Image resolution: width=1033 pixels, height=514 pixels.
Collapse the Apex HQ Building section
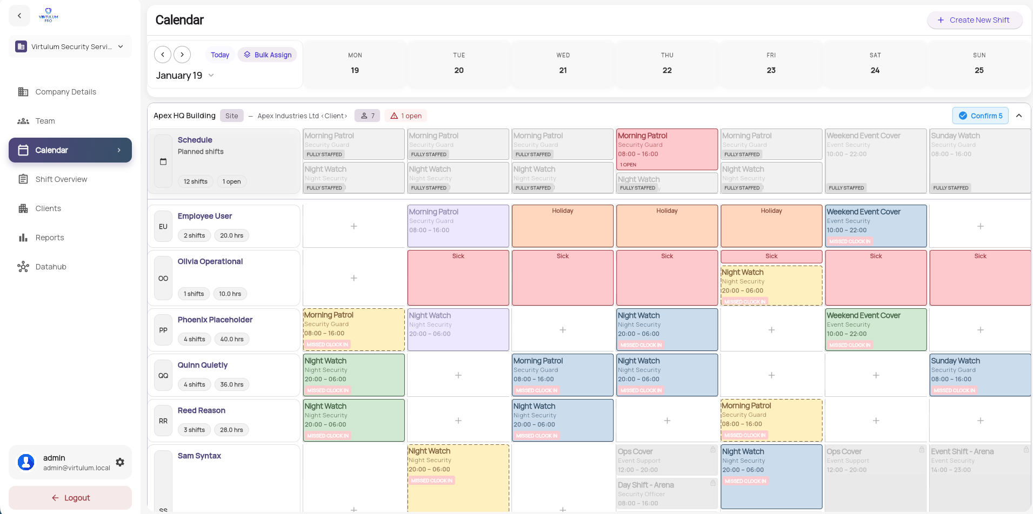click(x=1018, y=115)
